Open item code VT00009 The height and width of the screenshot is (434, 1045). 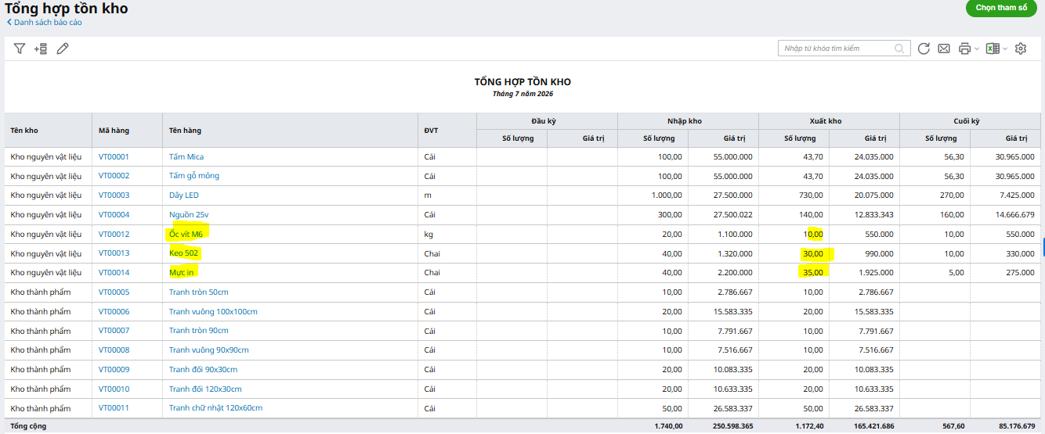click(114, 370)
